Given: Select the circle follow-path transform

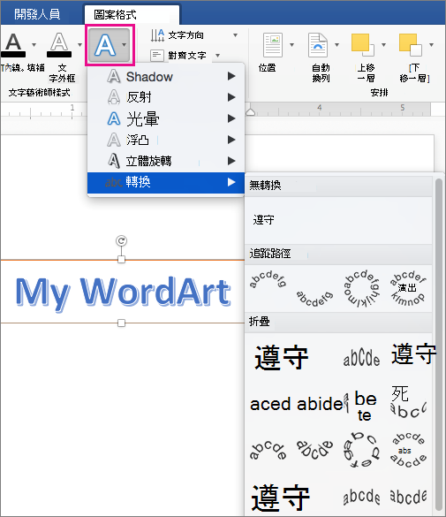Looking at the screenshot, I should 361,289.
